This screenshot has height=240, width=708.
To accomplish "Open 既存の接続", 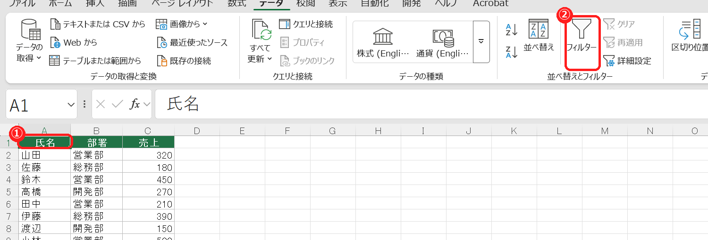I will 184,61.
